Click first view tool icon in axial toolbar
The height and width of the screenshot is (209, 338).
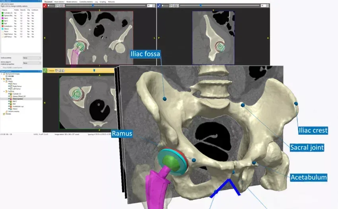click(x=56, y=71)
